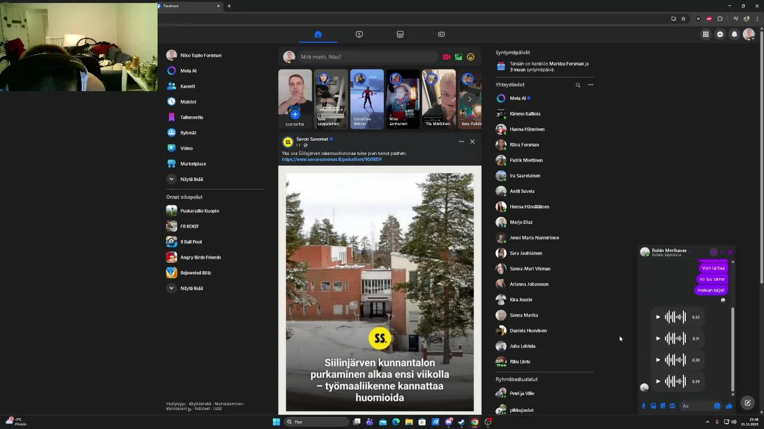This screenshot has height=429, width=764.
Task: Open the notifications bell icon
Action: (x=735, y=35)
